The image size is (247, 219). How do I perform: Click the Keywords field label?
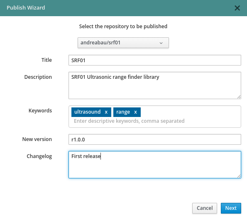pyautogui.click(x=40, y=110)
